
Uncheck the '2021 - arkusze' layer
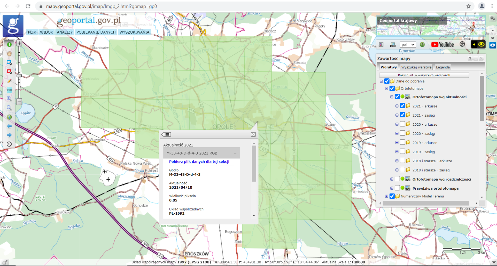point(402,106)
